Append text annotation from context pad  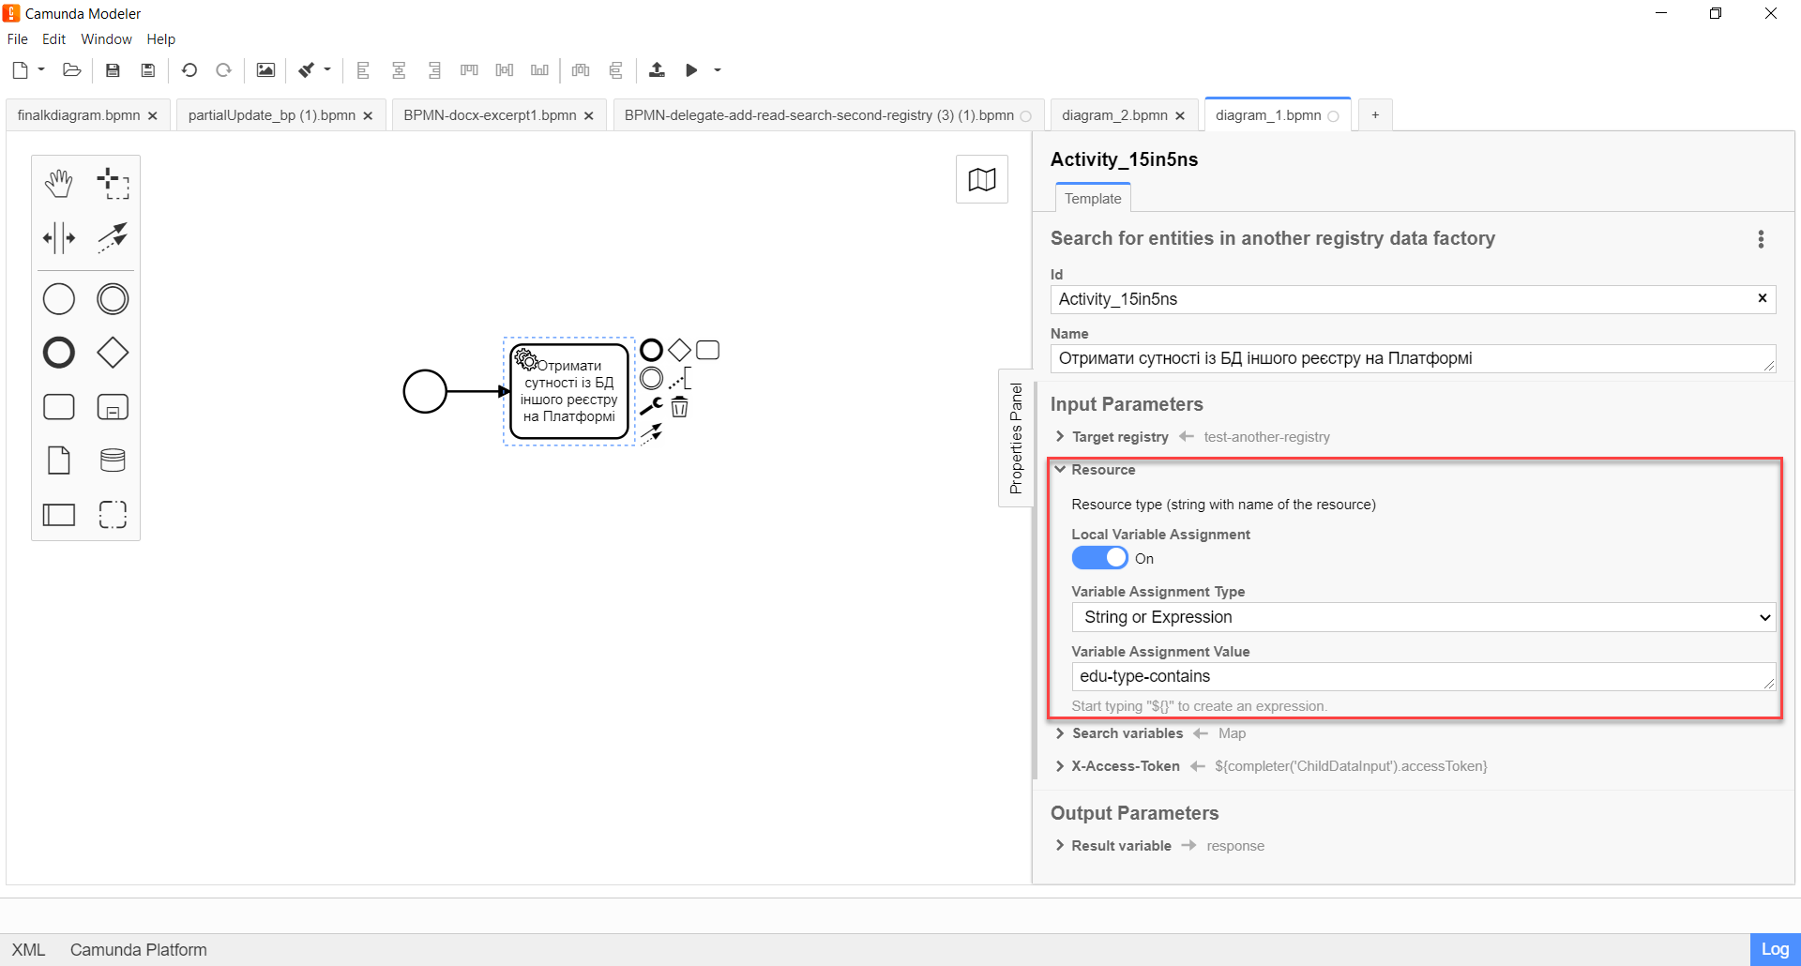click(680, 379)
